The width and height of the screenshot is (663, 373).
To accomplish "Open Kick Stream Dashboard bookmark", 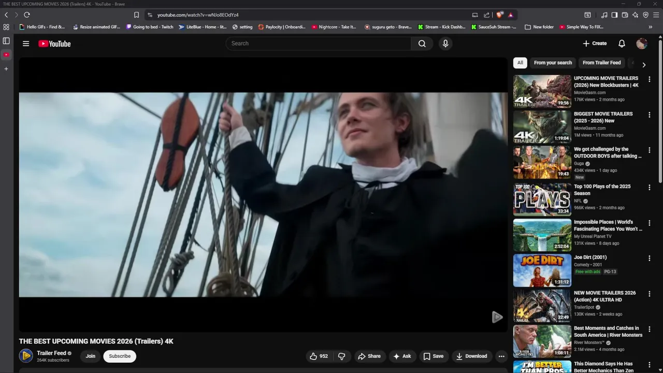I will point(442,27).
